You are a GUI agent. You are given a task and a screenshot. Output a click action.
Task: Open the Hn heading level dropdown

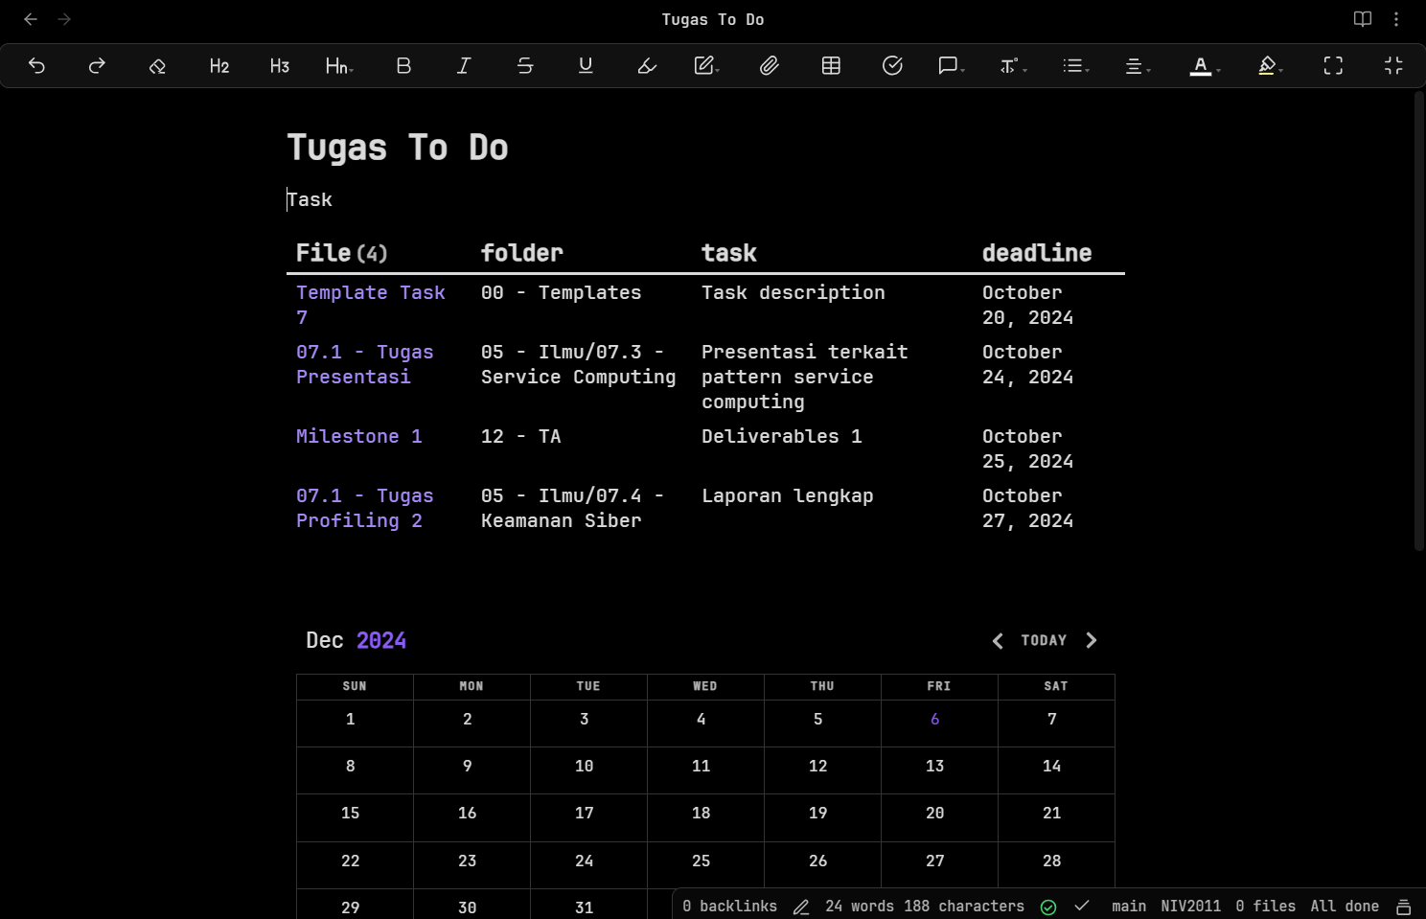pos(339,65)
